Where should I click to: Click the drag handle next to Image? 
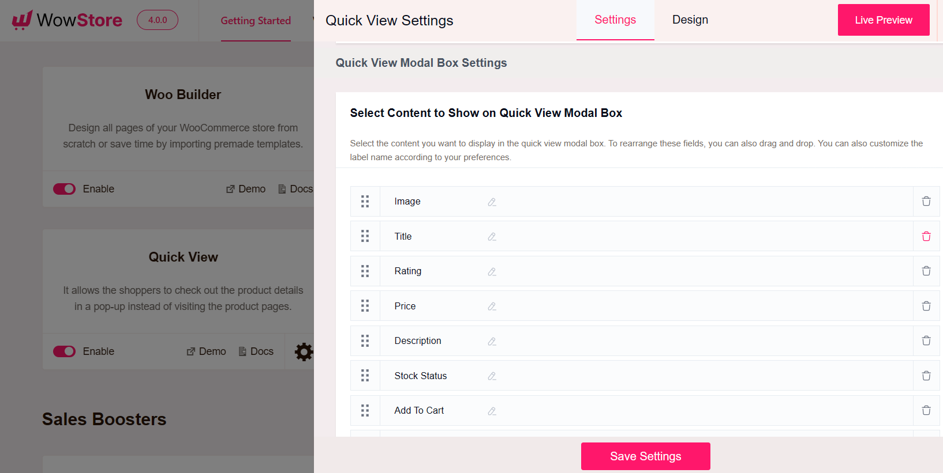pos(365,201)
